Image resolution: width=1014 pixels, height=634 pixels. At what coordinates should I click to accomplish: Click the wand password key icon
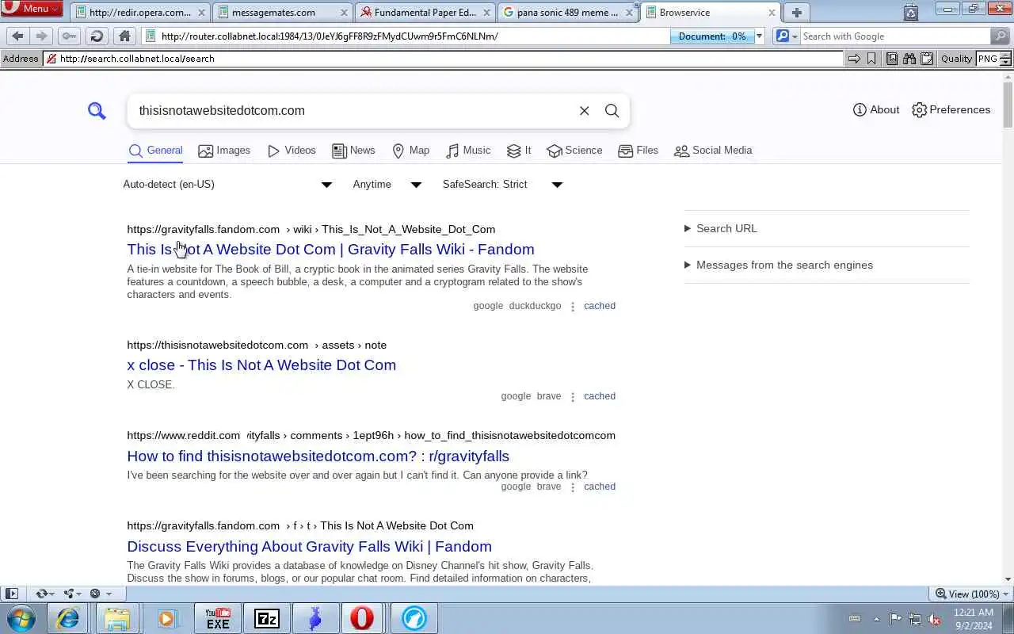click(x=69, y=36)
